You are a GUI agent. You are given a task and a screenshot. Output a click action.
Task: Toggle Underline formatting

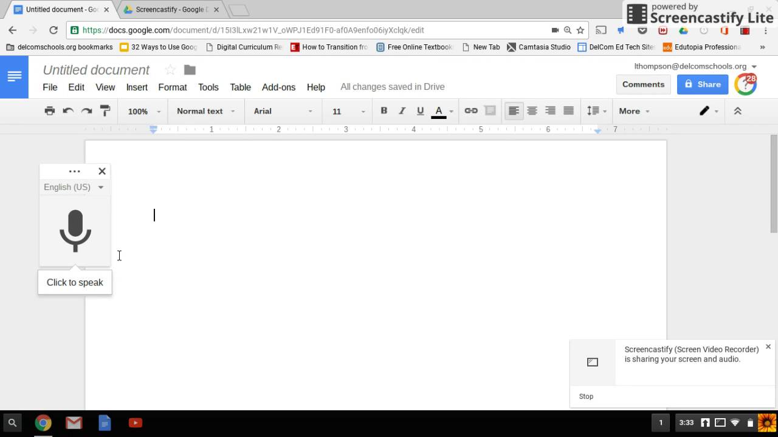420,111
